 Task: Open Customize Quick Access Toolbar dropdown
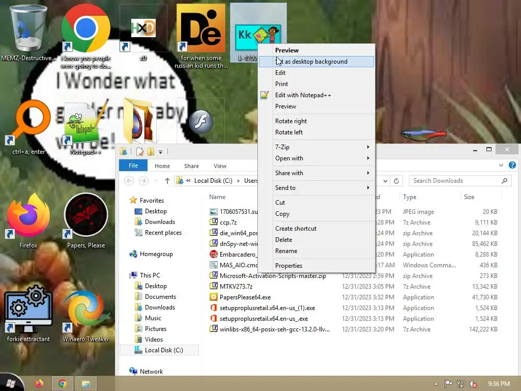point(160,152)
